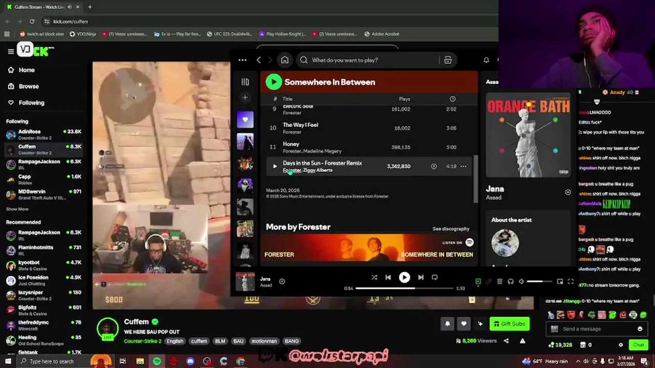
Task: Skip to previous track
Action: point(388,277)
